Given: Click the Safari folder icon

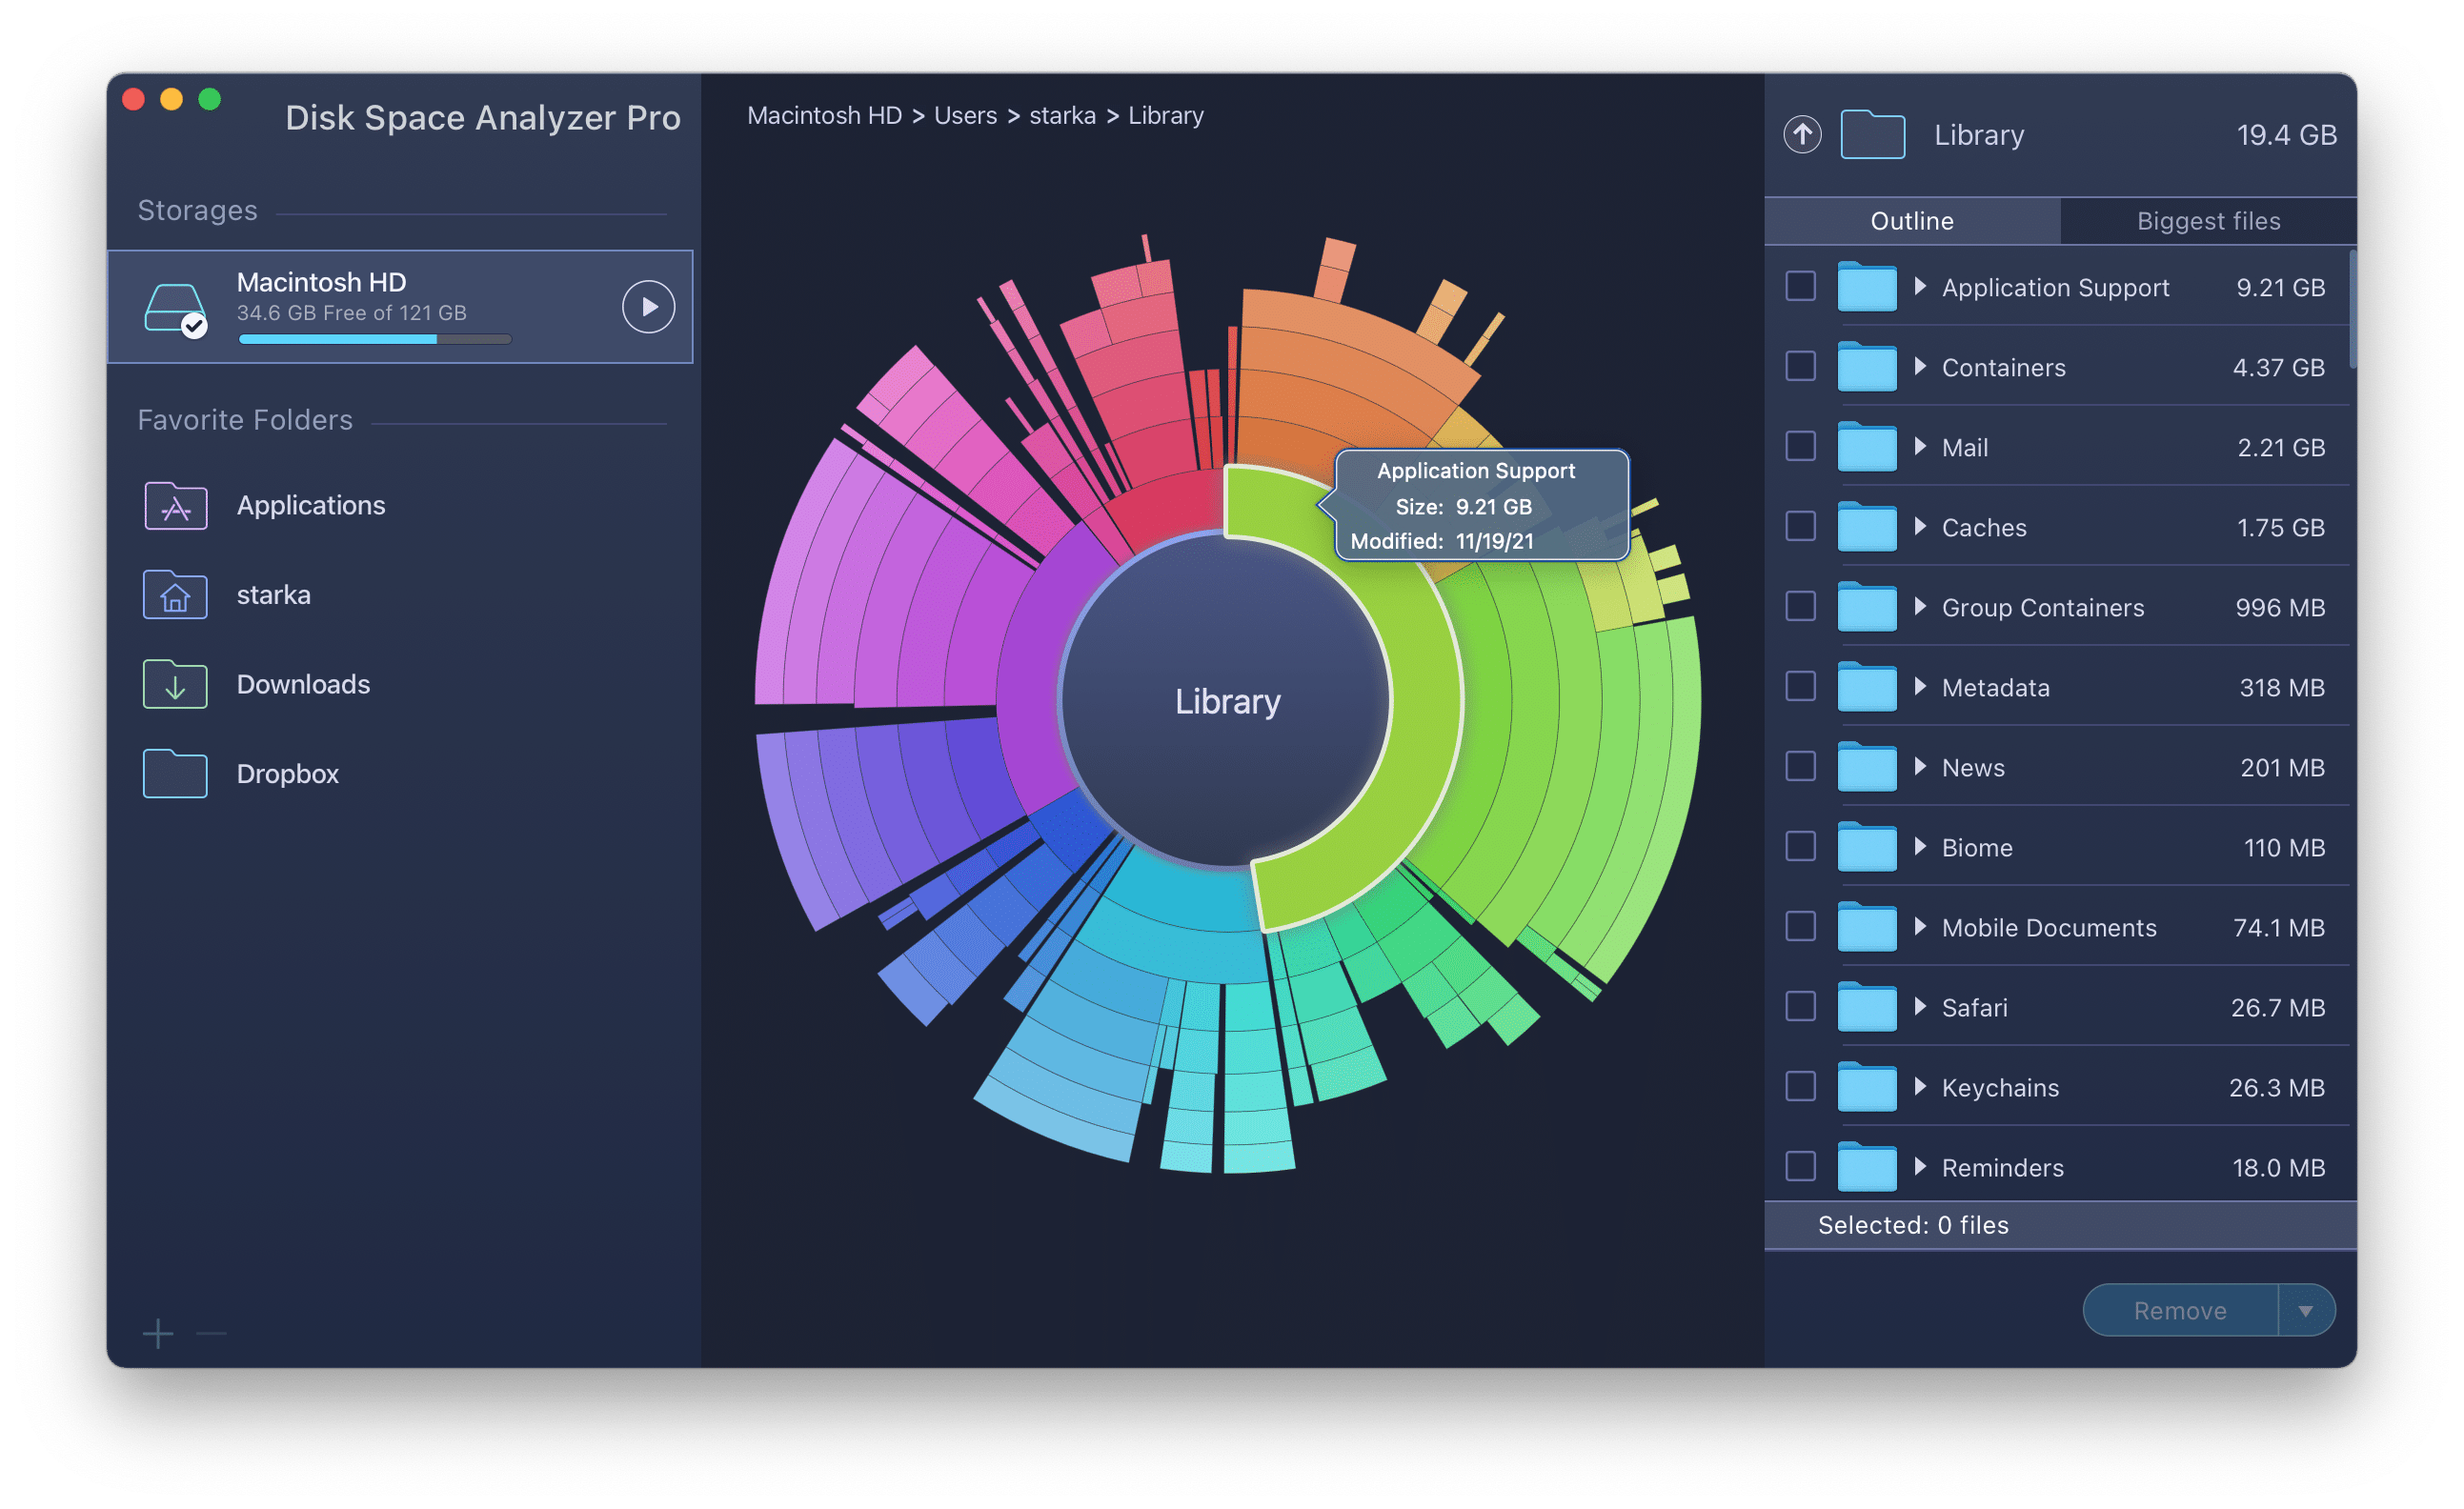Looking at the screenshot, I should [x=1867, y=1007].
